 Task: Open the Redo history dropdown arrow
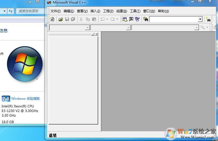pos(117,19)
